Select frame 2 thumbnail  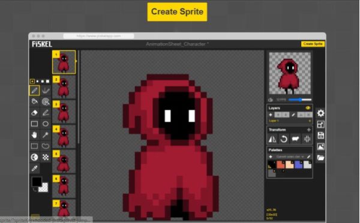(64, 87)
